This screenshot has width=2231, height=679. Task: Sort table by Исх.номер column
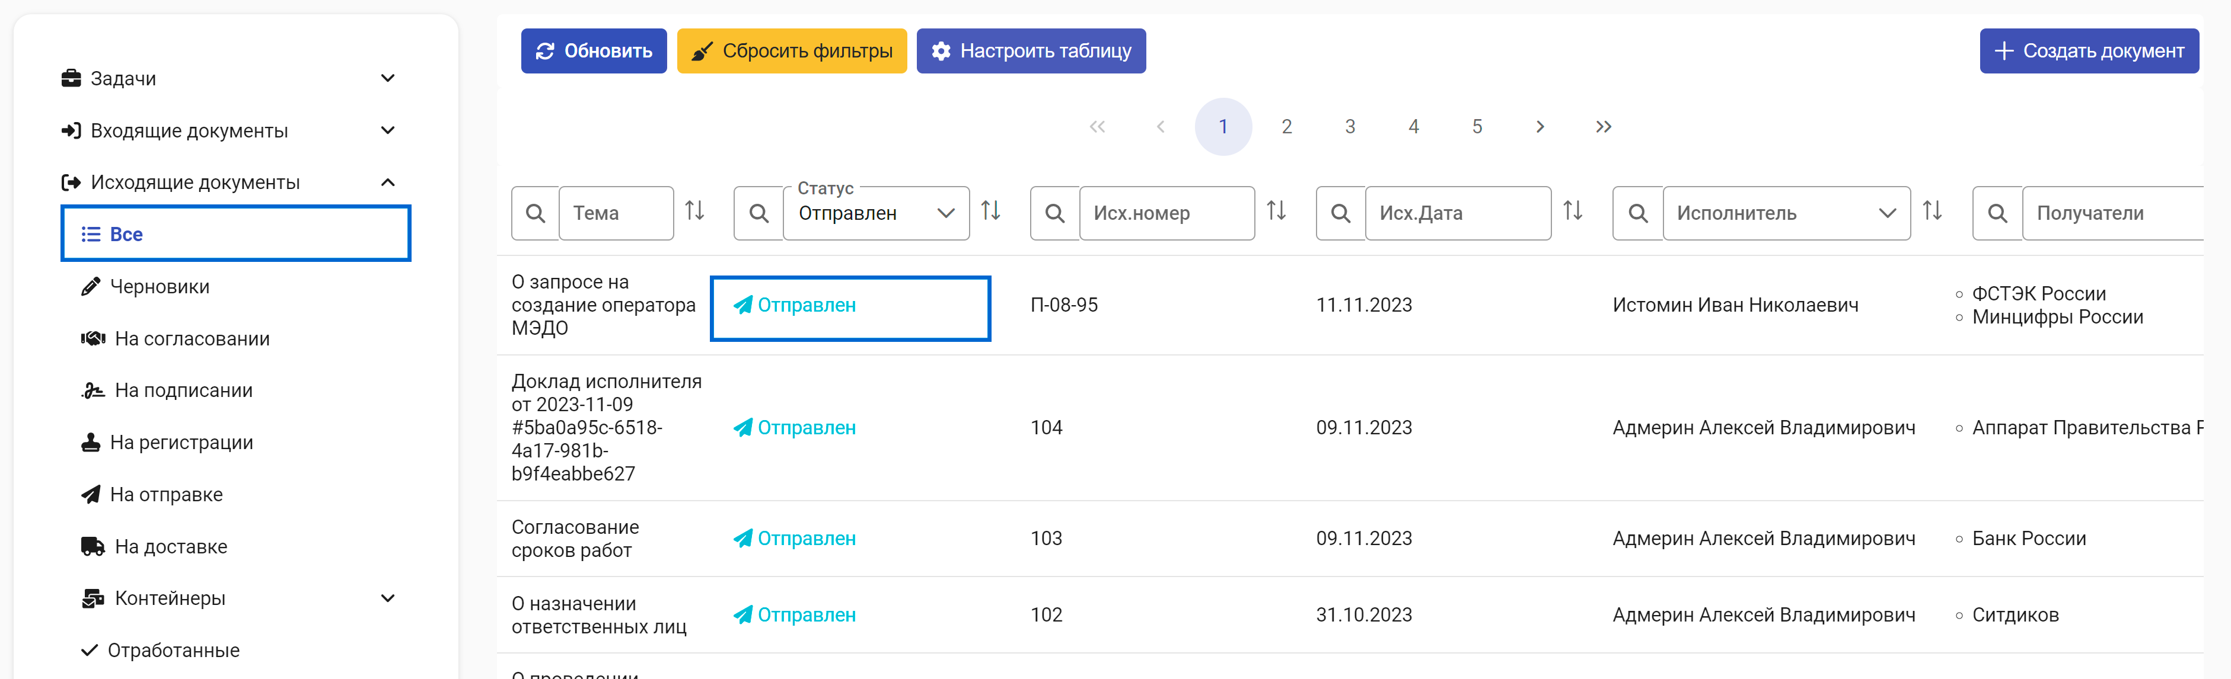coord(1277,211)
